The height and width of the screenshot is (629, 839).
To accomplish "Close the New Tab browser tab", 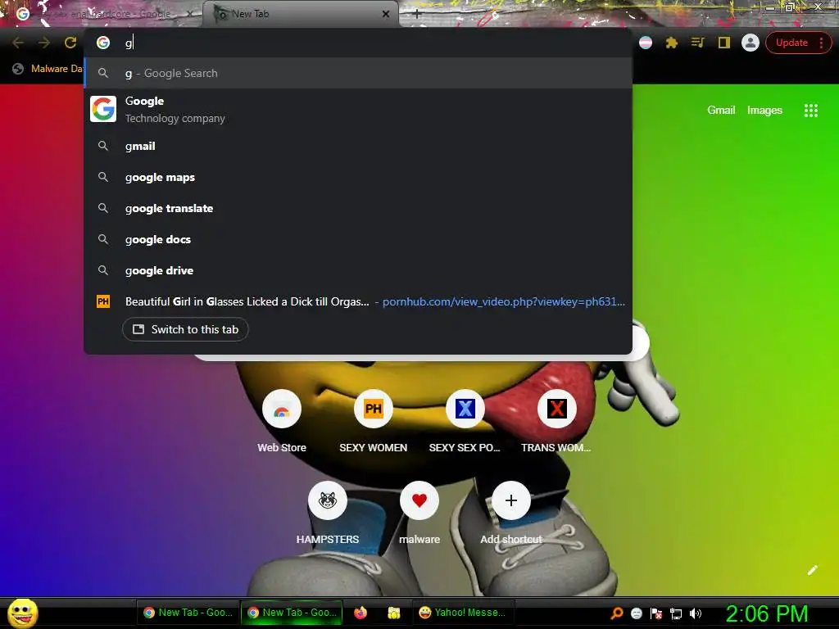I will (386, 14).
